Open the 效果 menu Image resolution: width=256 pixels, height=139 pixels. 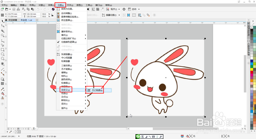click(x=51, y=5)
